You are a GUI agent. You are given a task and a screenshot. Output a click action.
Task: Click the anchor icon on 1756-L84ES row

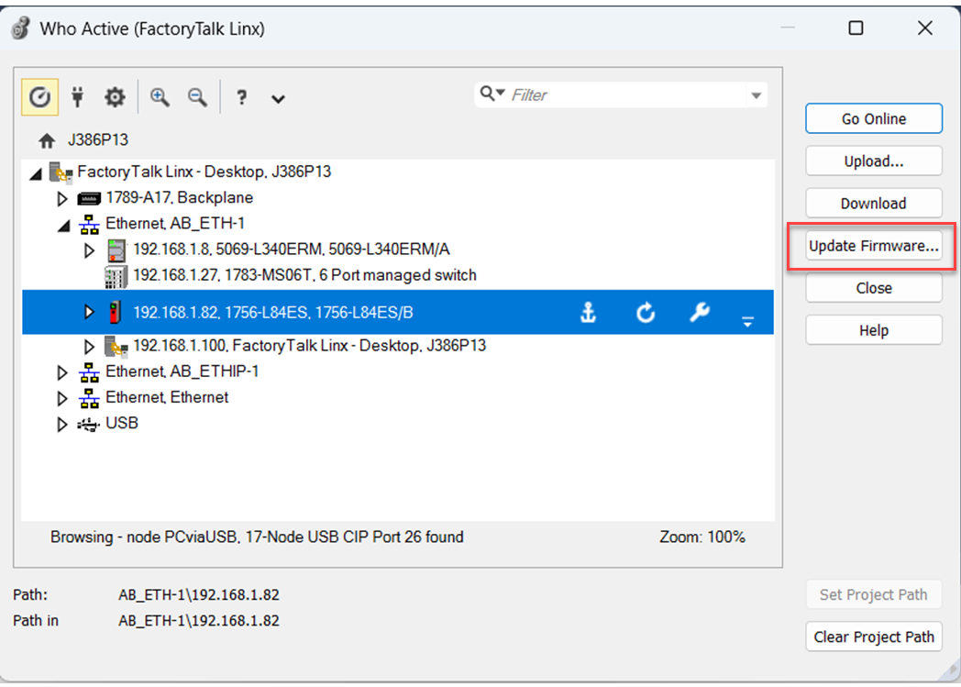tap(589, 313)
